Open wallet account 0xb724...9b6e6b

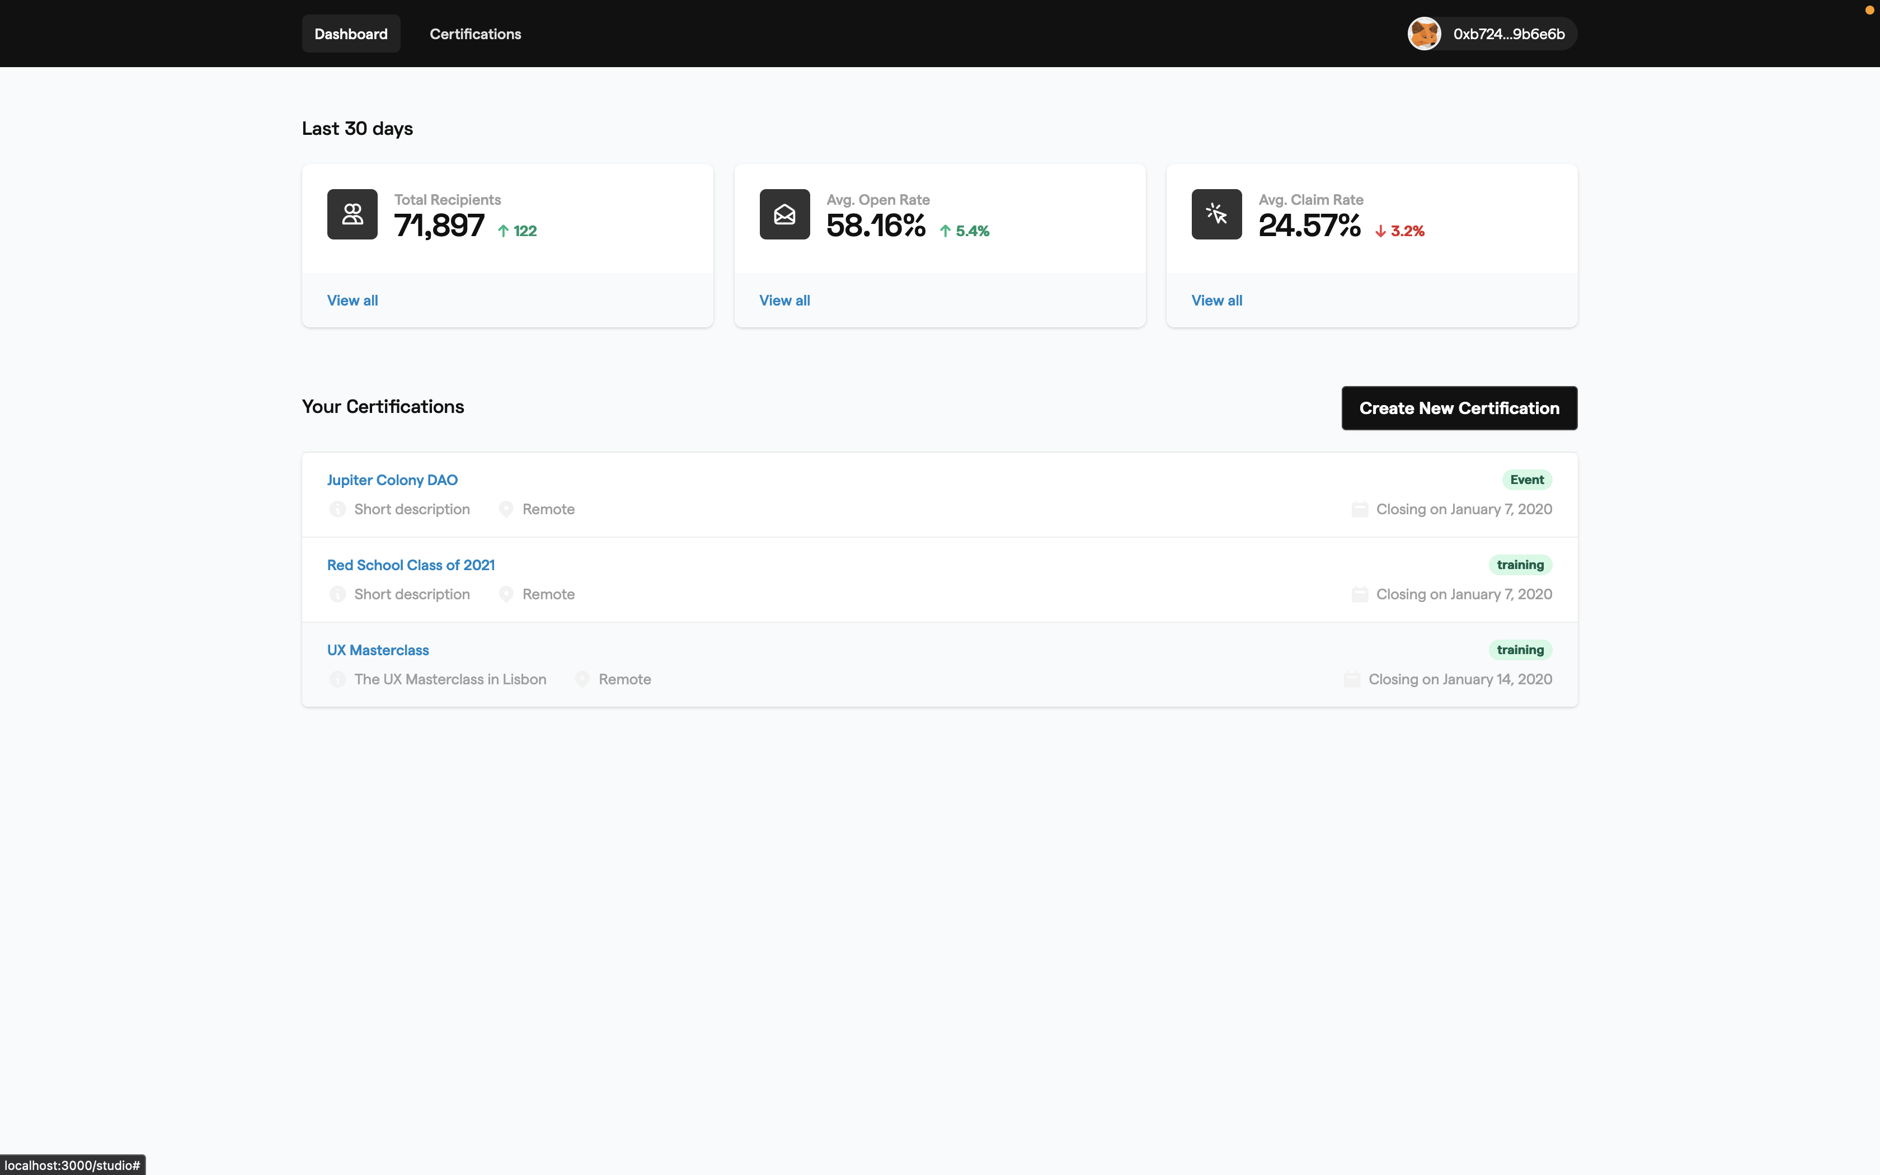click(1492, 34)
